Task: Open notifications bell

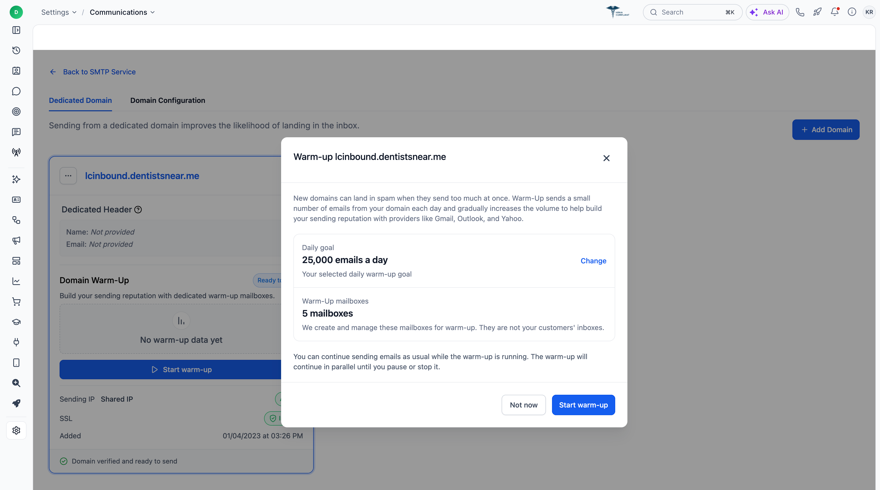Action: pos(835,12)
